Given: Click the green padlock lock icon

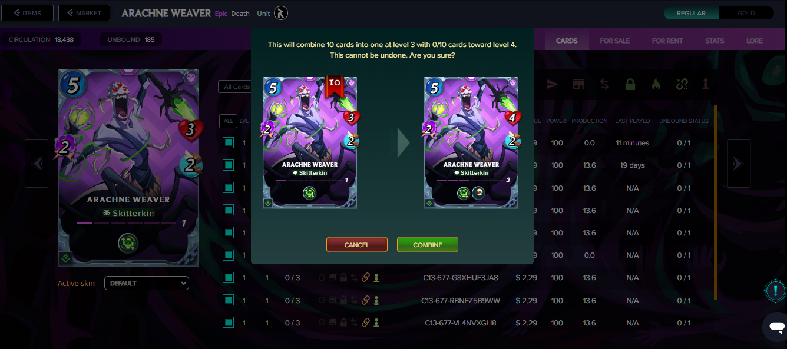Looking at the screenshot, I should [x=630, y=85].
